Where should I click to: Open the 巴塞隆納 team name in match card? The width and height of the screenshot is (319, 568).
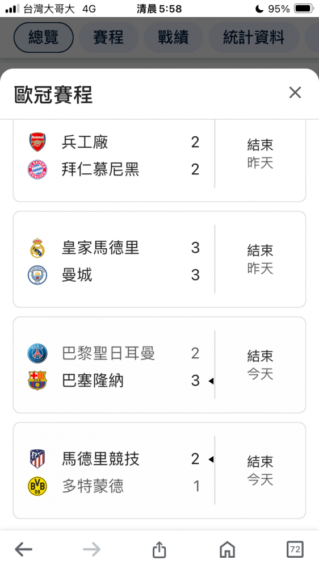93,381
